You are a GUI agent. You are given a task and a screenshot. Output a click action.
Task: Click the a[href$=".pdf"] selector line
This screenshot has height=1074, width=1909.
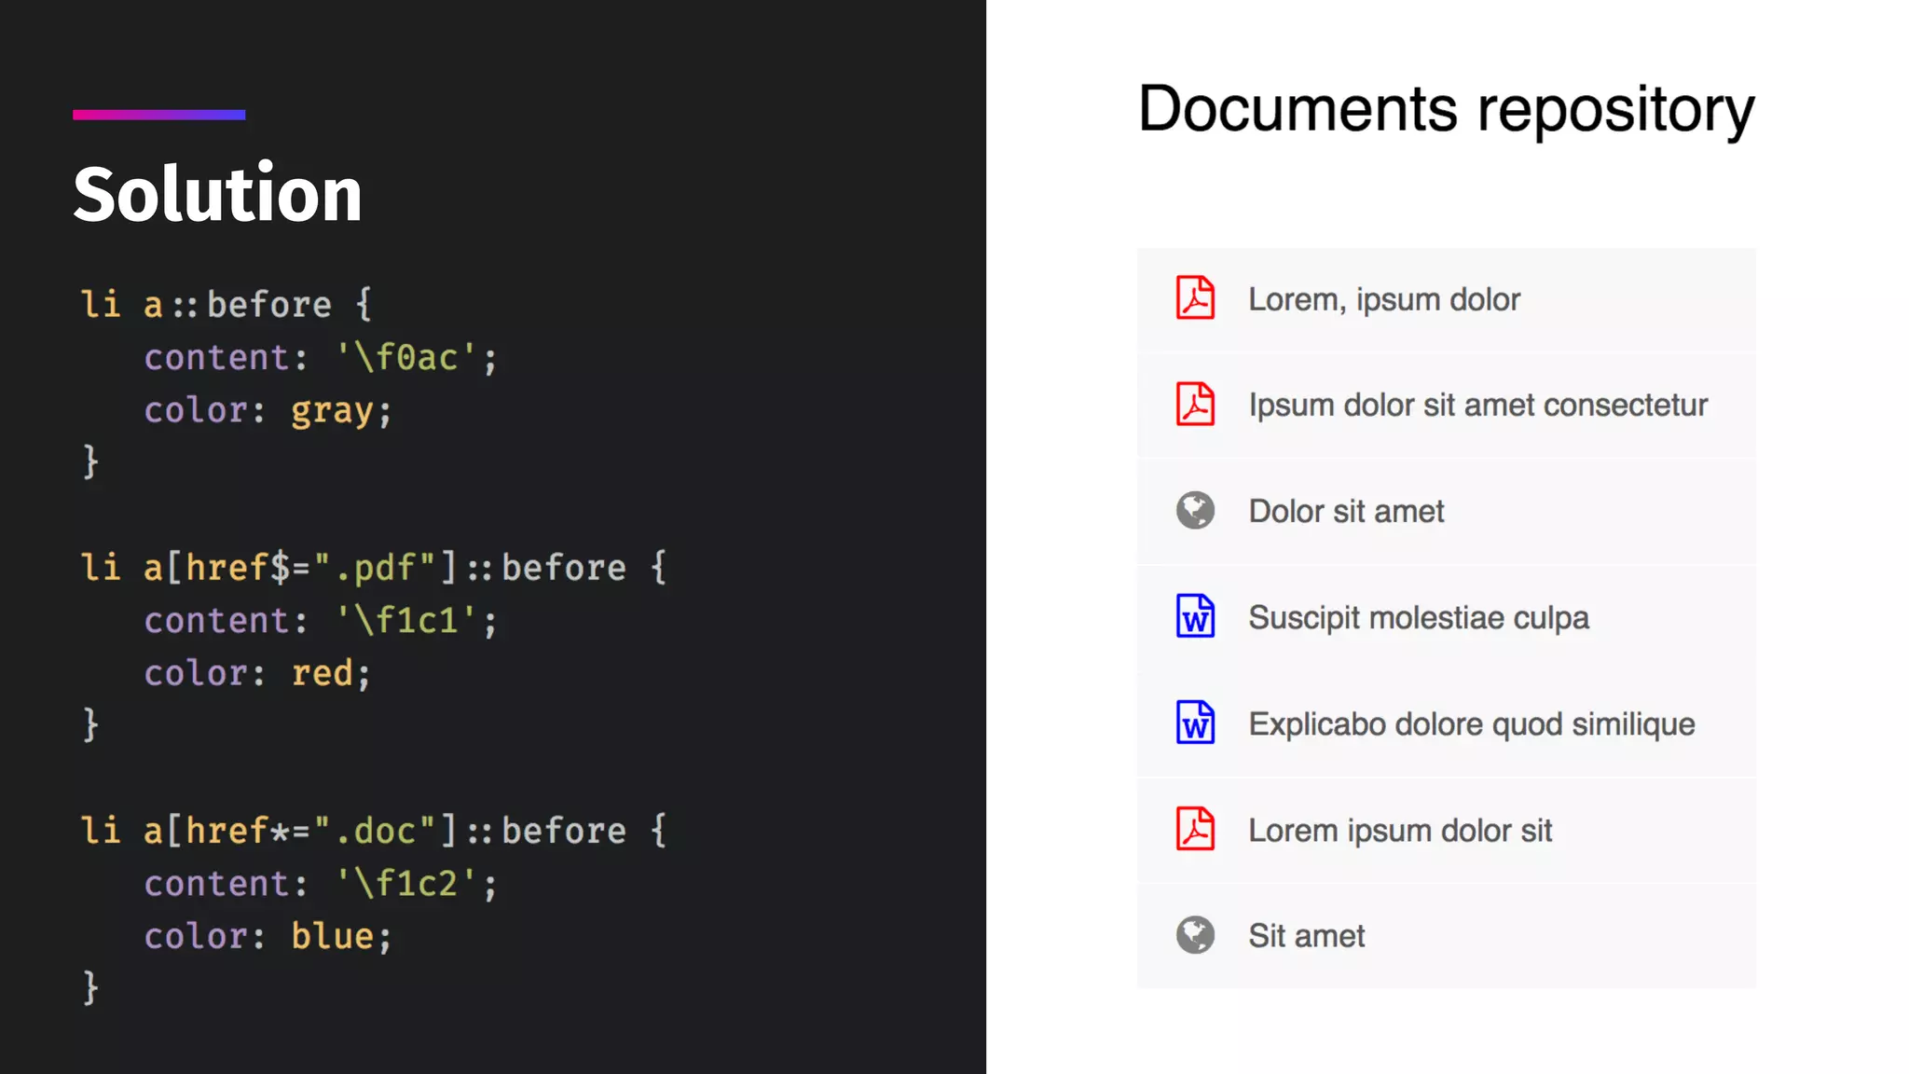[x=373, y=568]
